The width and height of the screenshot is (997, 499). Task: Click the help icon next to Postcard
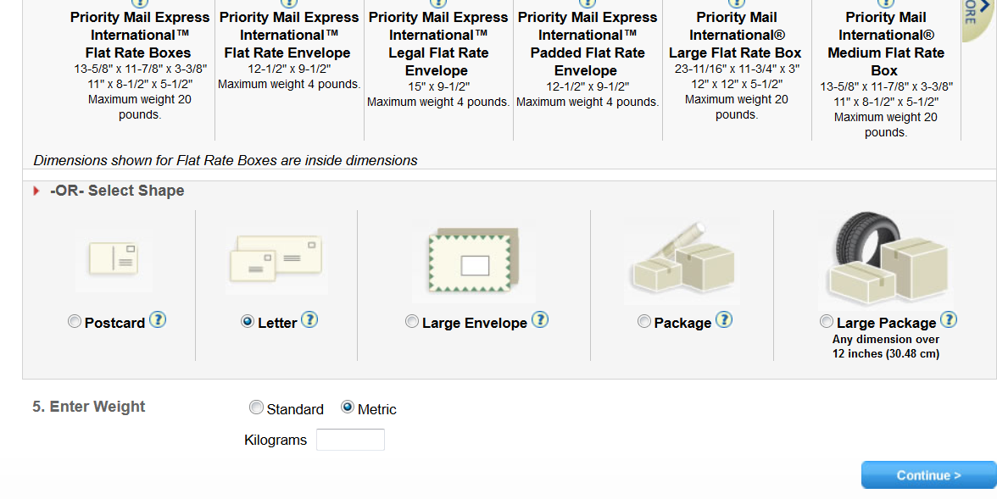pyautogui.click(x=158, y=320)
